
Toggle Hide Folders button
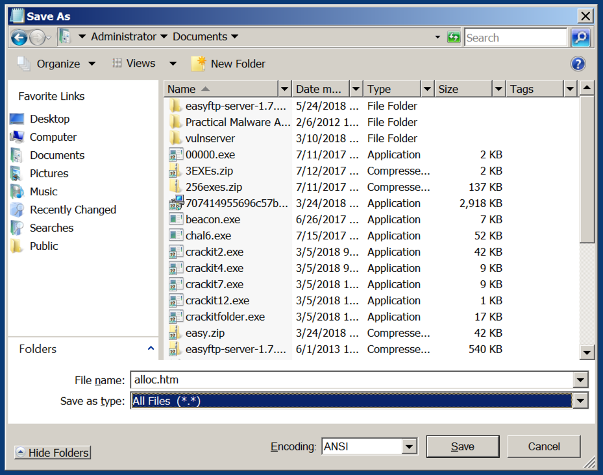coord(53,453)
